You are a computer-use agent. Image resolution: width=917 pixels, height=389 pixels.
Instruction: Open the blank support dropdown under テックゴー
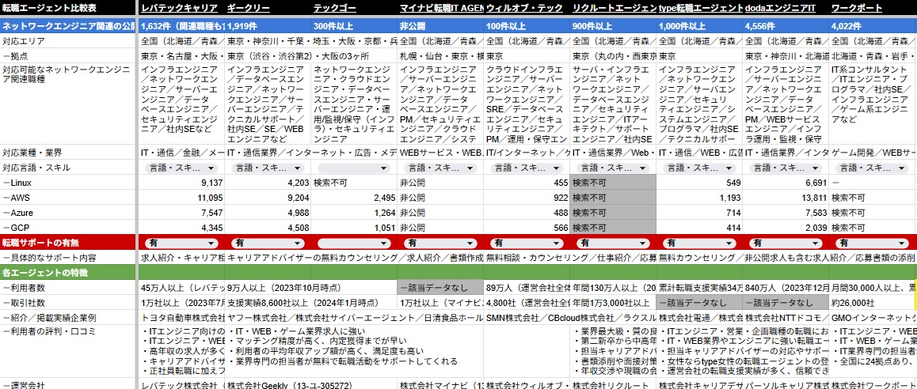(x=354, y=243)
